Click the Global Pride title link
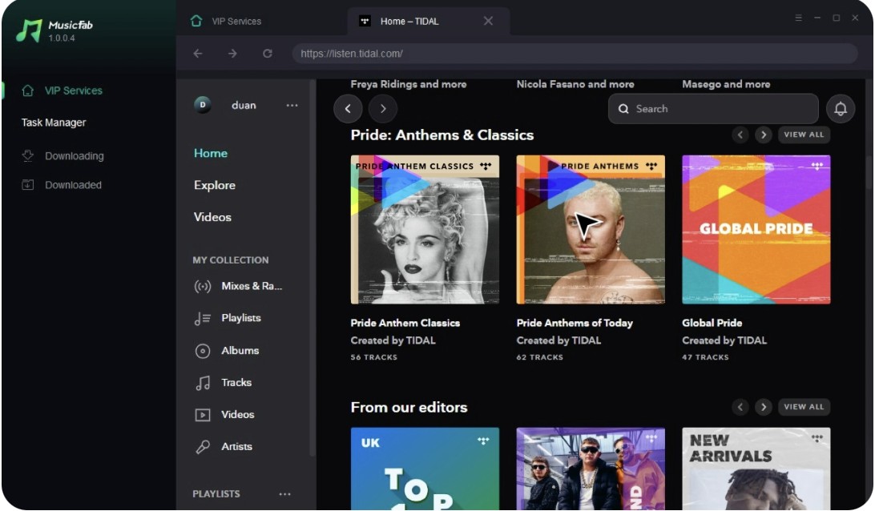This screenshot has height=511, width=875. [x=712, y=323]
